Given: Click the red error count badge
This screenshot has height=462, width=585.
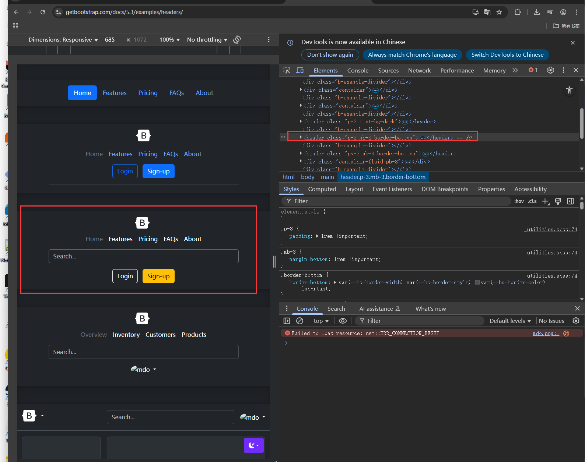Looking at the screenshot, I should [533, 70].
